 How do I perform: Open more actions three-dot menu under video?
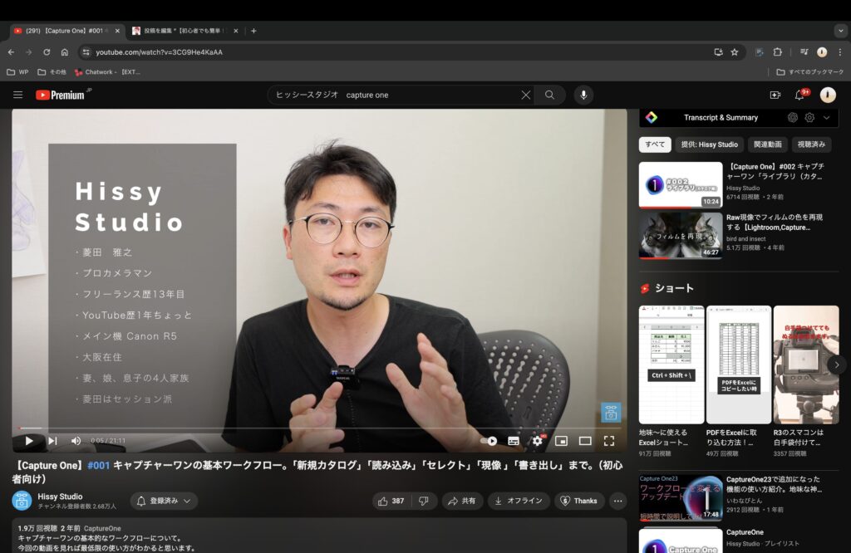617,501
